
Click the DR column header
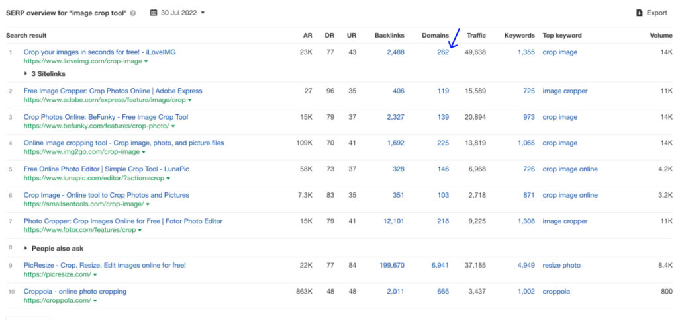pyautogui.click(x=330, y=36)
